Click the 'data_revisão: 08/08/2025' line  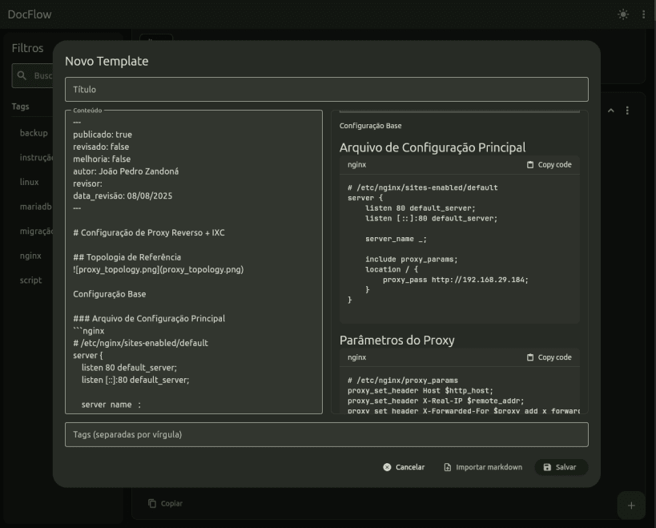tap(123, 195)
